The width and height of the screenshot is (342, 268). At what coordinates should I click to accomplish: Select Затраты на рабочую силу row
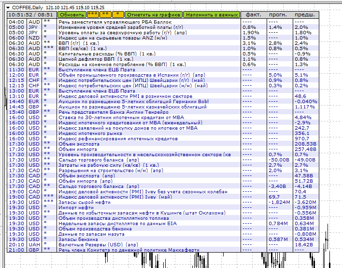tap(163, 165)
